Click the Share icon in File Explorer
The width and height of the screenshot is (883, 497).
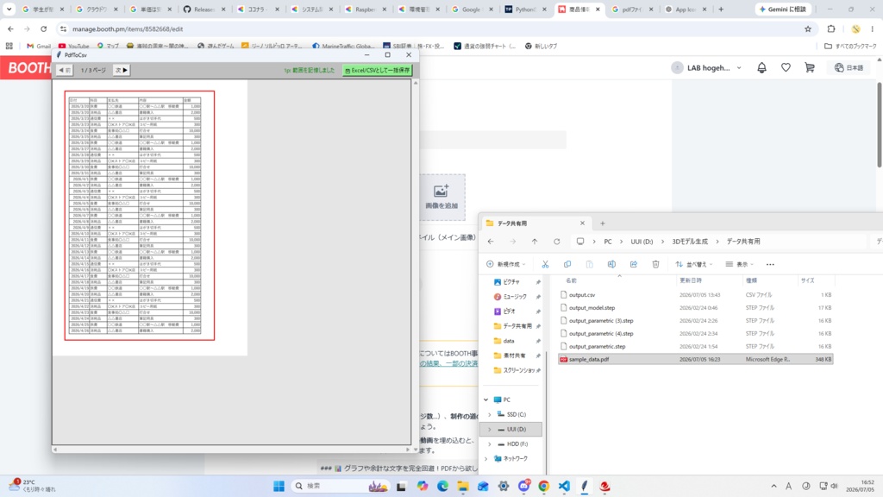634,264
